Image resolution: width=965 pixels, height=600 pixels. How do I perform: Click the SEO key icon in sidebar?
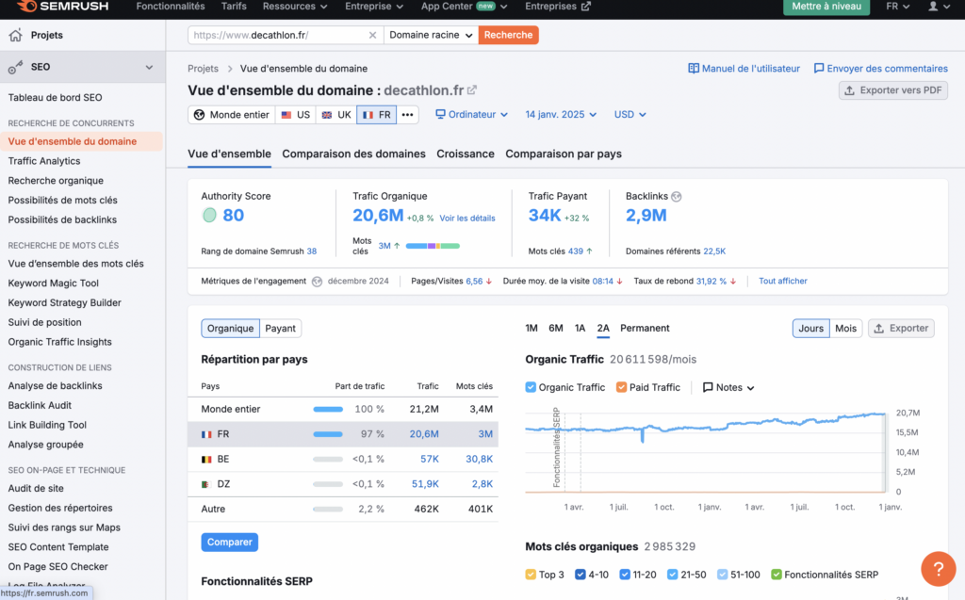[x=15, y=67]
